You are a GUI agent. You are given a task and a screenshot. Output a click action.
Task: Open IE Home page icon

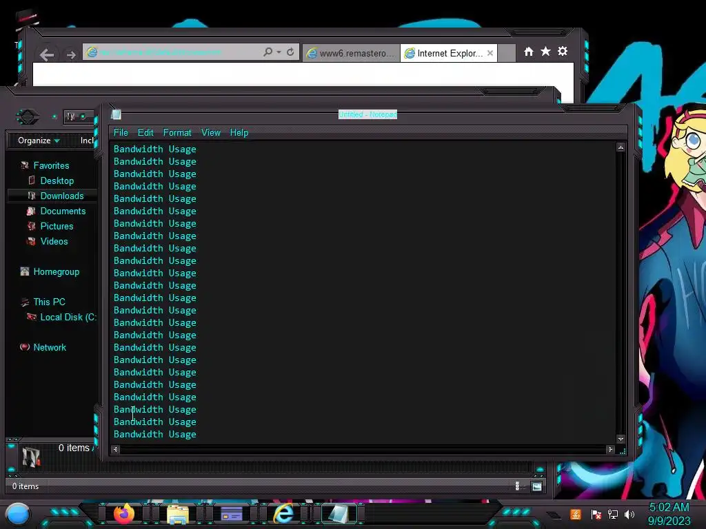(529, 52)
